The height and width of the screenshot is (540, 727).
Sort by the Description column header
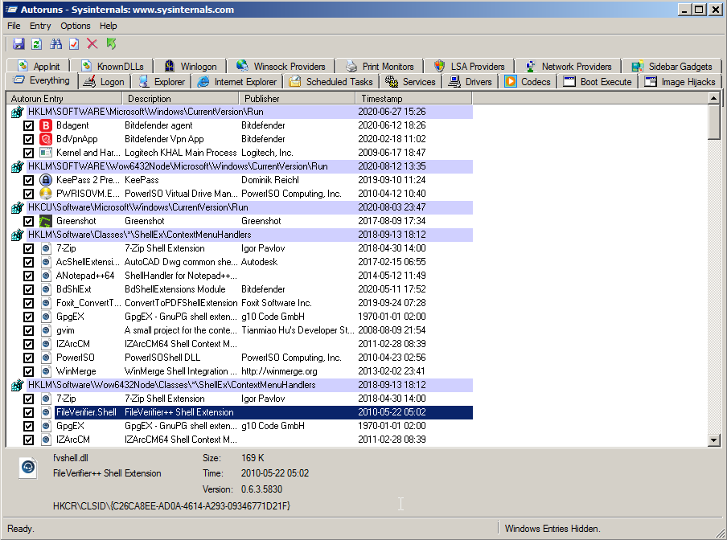180,99
